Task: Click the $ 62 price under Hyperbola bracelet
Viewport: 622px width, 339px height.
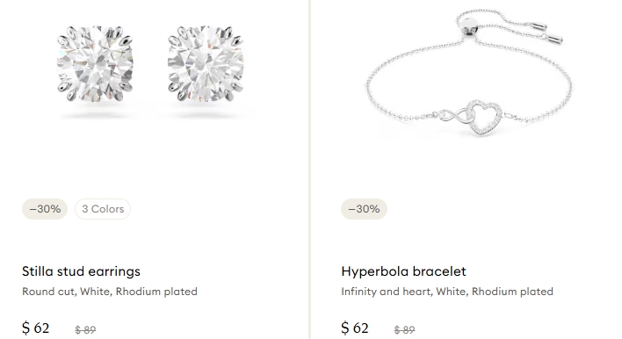Action: [x=355, y=328]
